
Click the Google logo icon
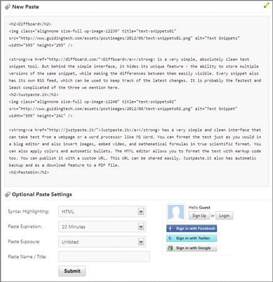pos(170,248)
